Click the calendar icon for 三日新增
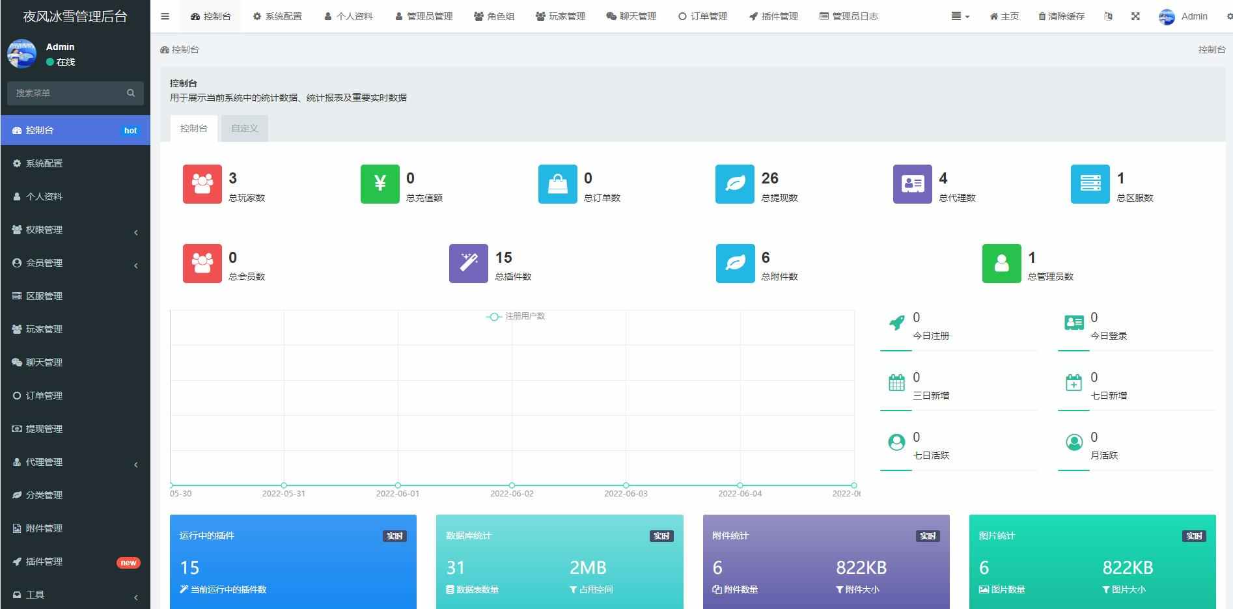This screenshot has width=1233, height=609. coord(897,383)
